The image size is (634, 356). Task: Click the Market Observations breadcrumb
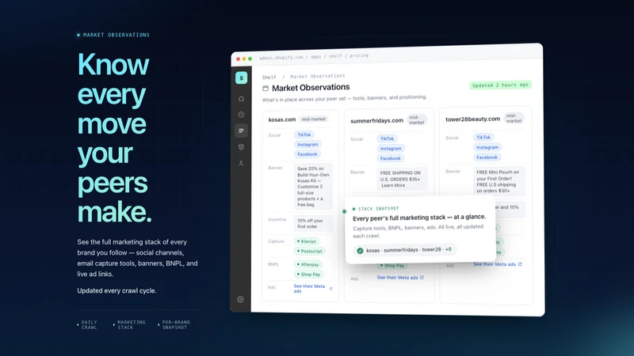318,76
